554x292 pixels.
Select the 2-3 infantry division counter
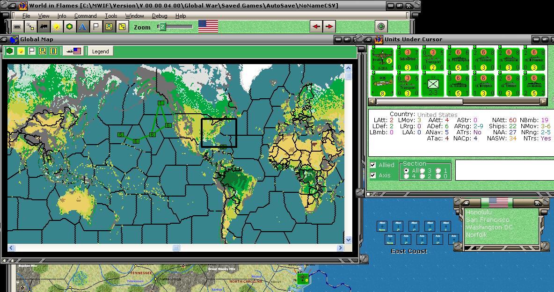tap(433, 85)
